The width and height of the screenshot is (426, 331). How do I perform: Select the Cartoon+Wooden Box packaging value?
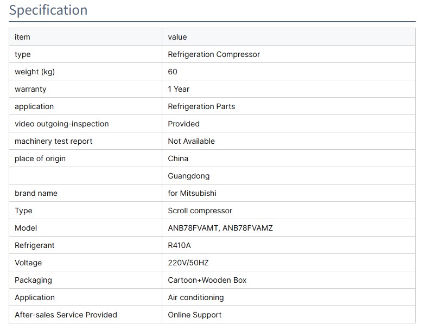207,280
